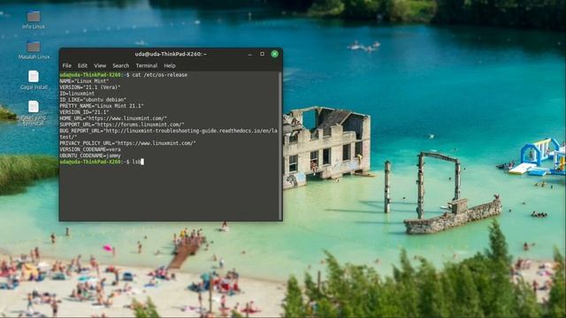Click the terminal title uda@uda-ThinkPad-X260
This screenshot has width=566, height=318.
pos(171,54)
